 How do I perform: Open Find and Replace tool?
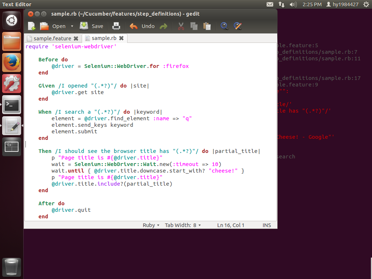(x=238, y=26)
